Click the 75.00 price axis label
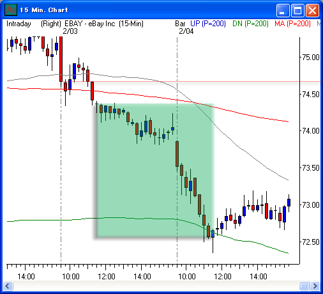Viewport: 323px width, 294px height. tap(311, 58)
